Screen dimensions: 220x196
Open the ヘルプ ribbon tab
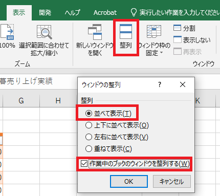click(72, 13)
